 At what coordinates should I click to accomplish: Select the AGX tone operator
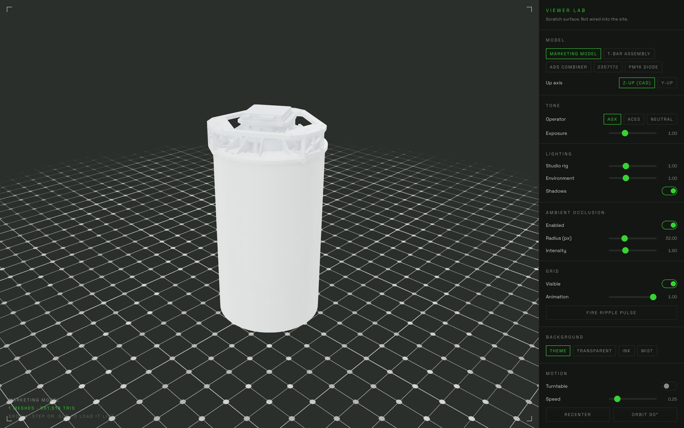[612, 119]
